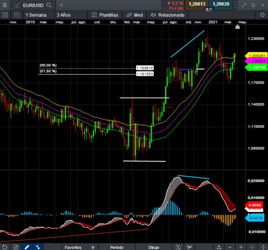Expand the chart to fullscreen
The image size is (268, 250).
point(243,5)
